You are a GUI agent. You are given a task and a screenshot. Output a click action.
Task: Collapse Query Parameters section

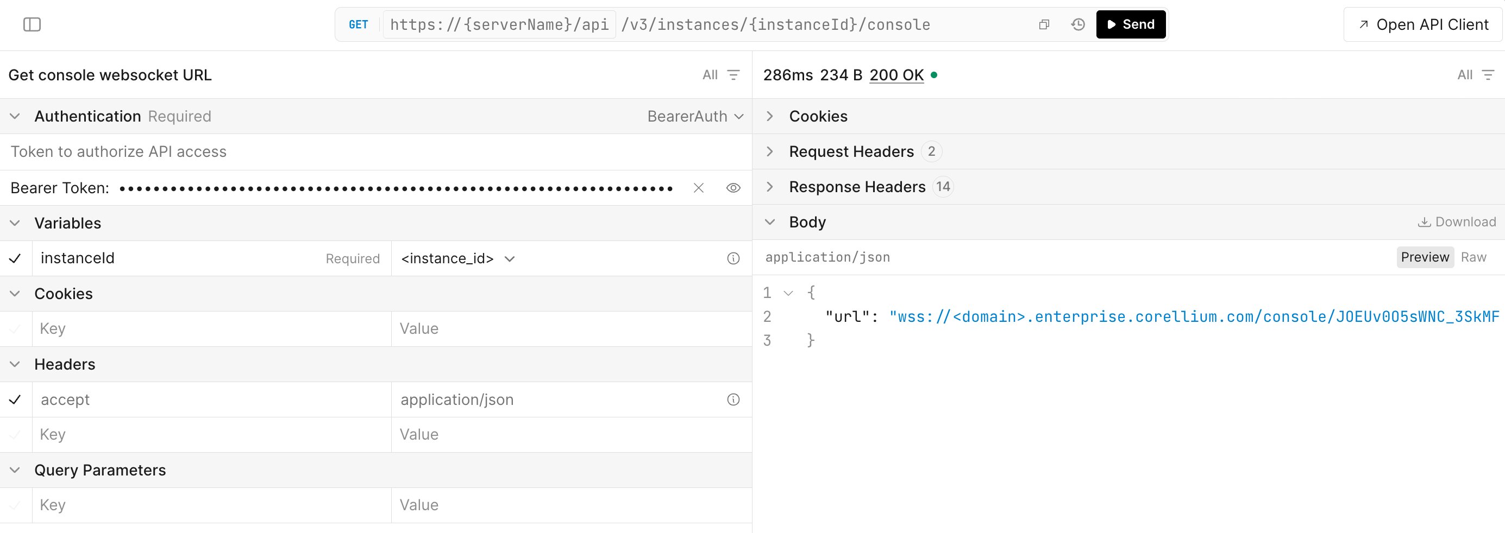click(15, 470)
